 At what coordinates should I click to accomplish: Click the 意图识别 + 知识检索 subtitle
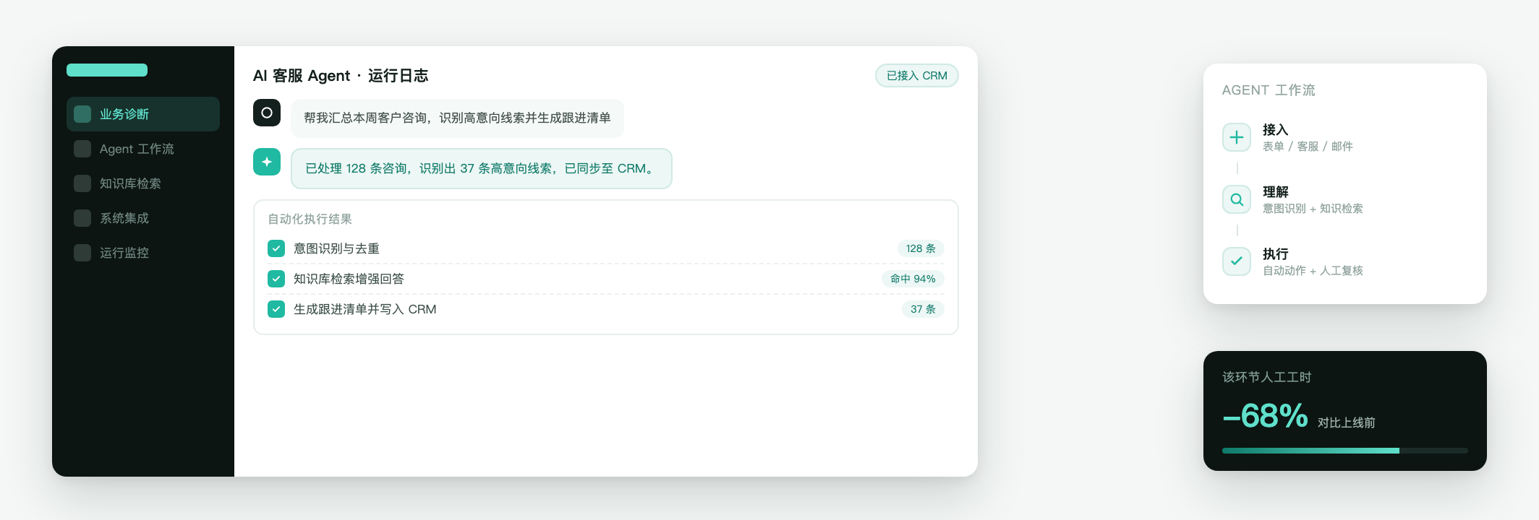point(1313,209)
